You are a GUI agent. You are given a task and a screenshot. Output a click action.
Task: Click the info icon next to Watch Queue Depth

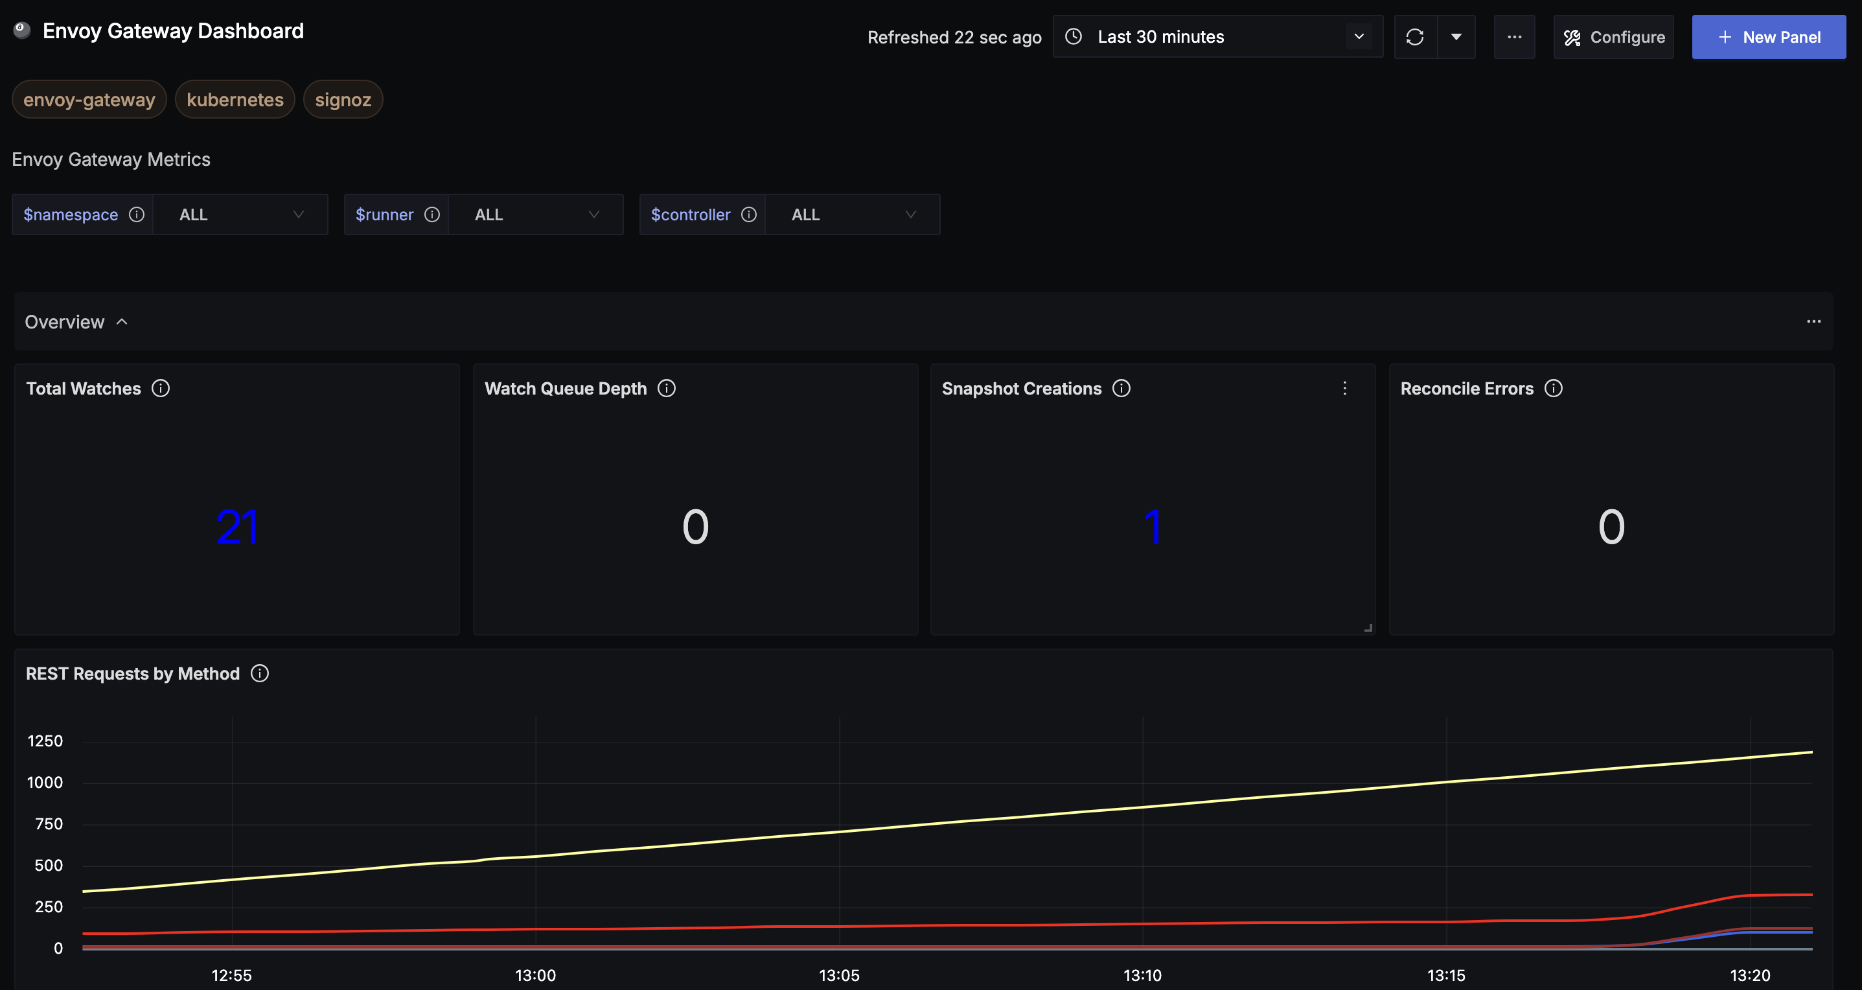point(667,388)
